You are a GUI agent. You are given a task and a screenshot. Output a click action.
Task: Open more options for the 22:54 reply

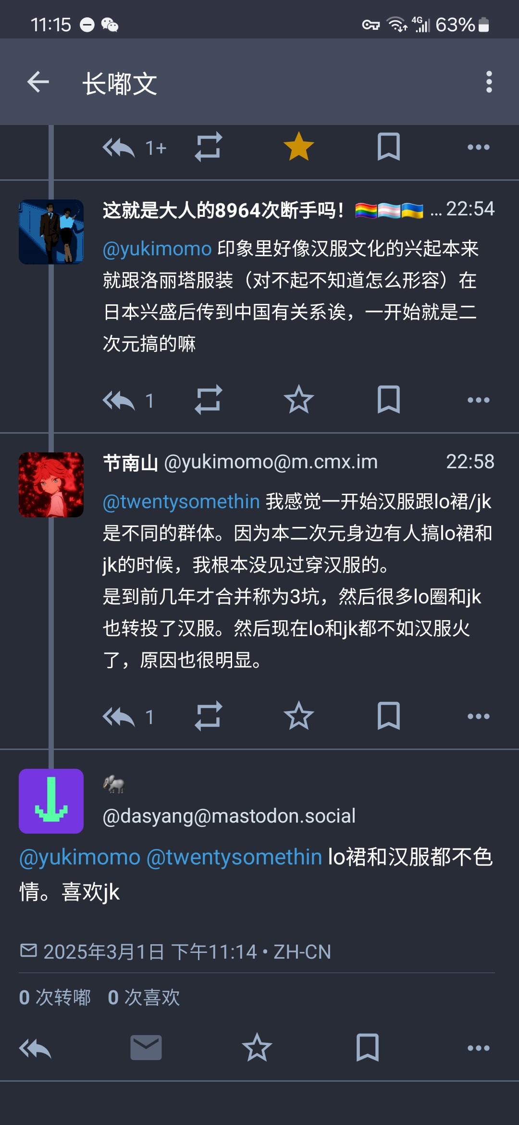(479, 400)
